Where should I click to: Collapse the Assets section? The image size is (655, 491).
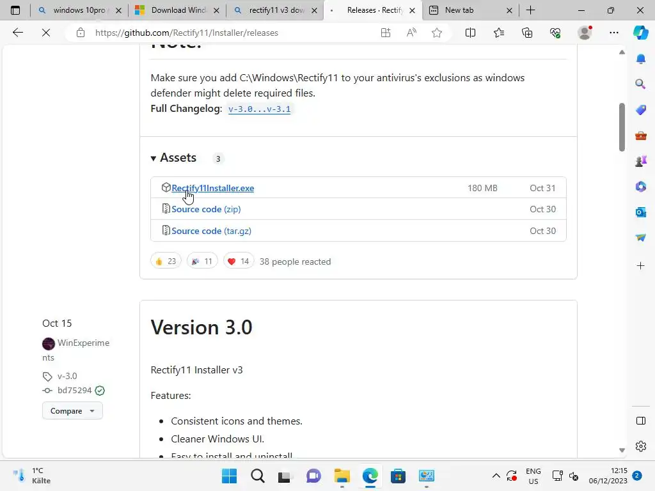pyautogui.click(x=173, y=158)
